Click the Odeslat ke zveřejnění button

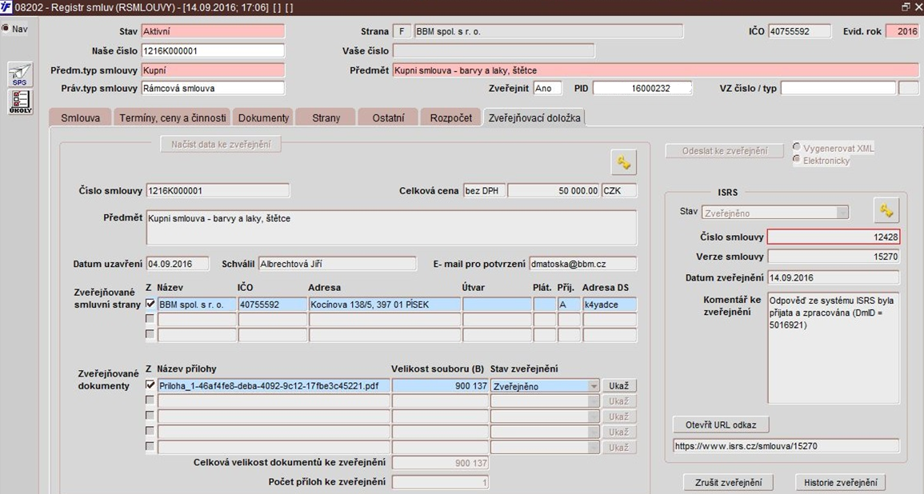click(x=725, y=151)
